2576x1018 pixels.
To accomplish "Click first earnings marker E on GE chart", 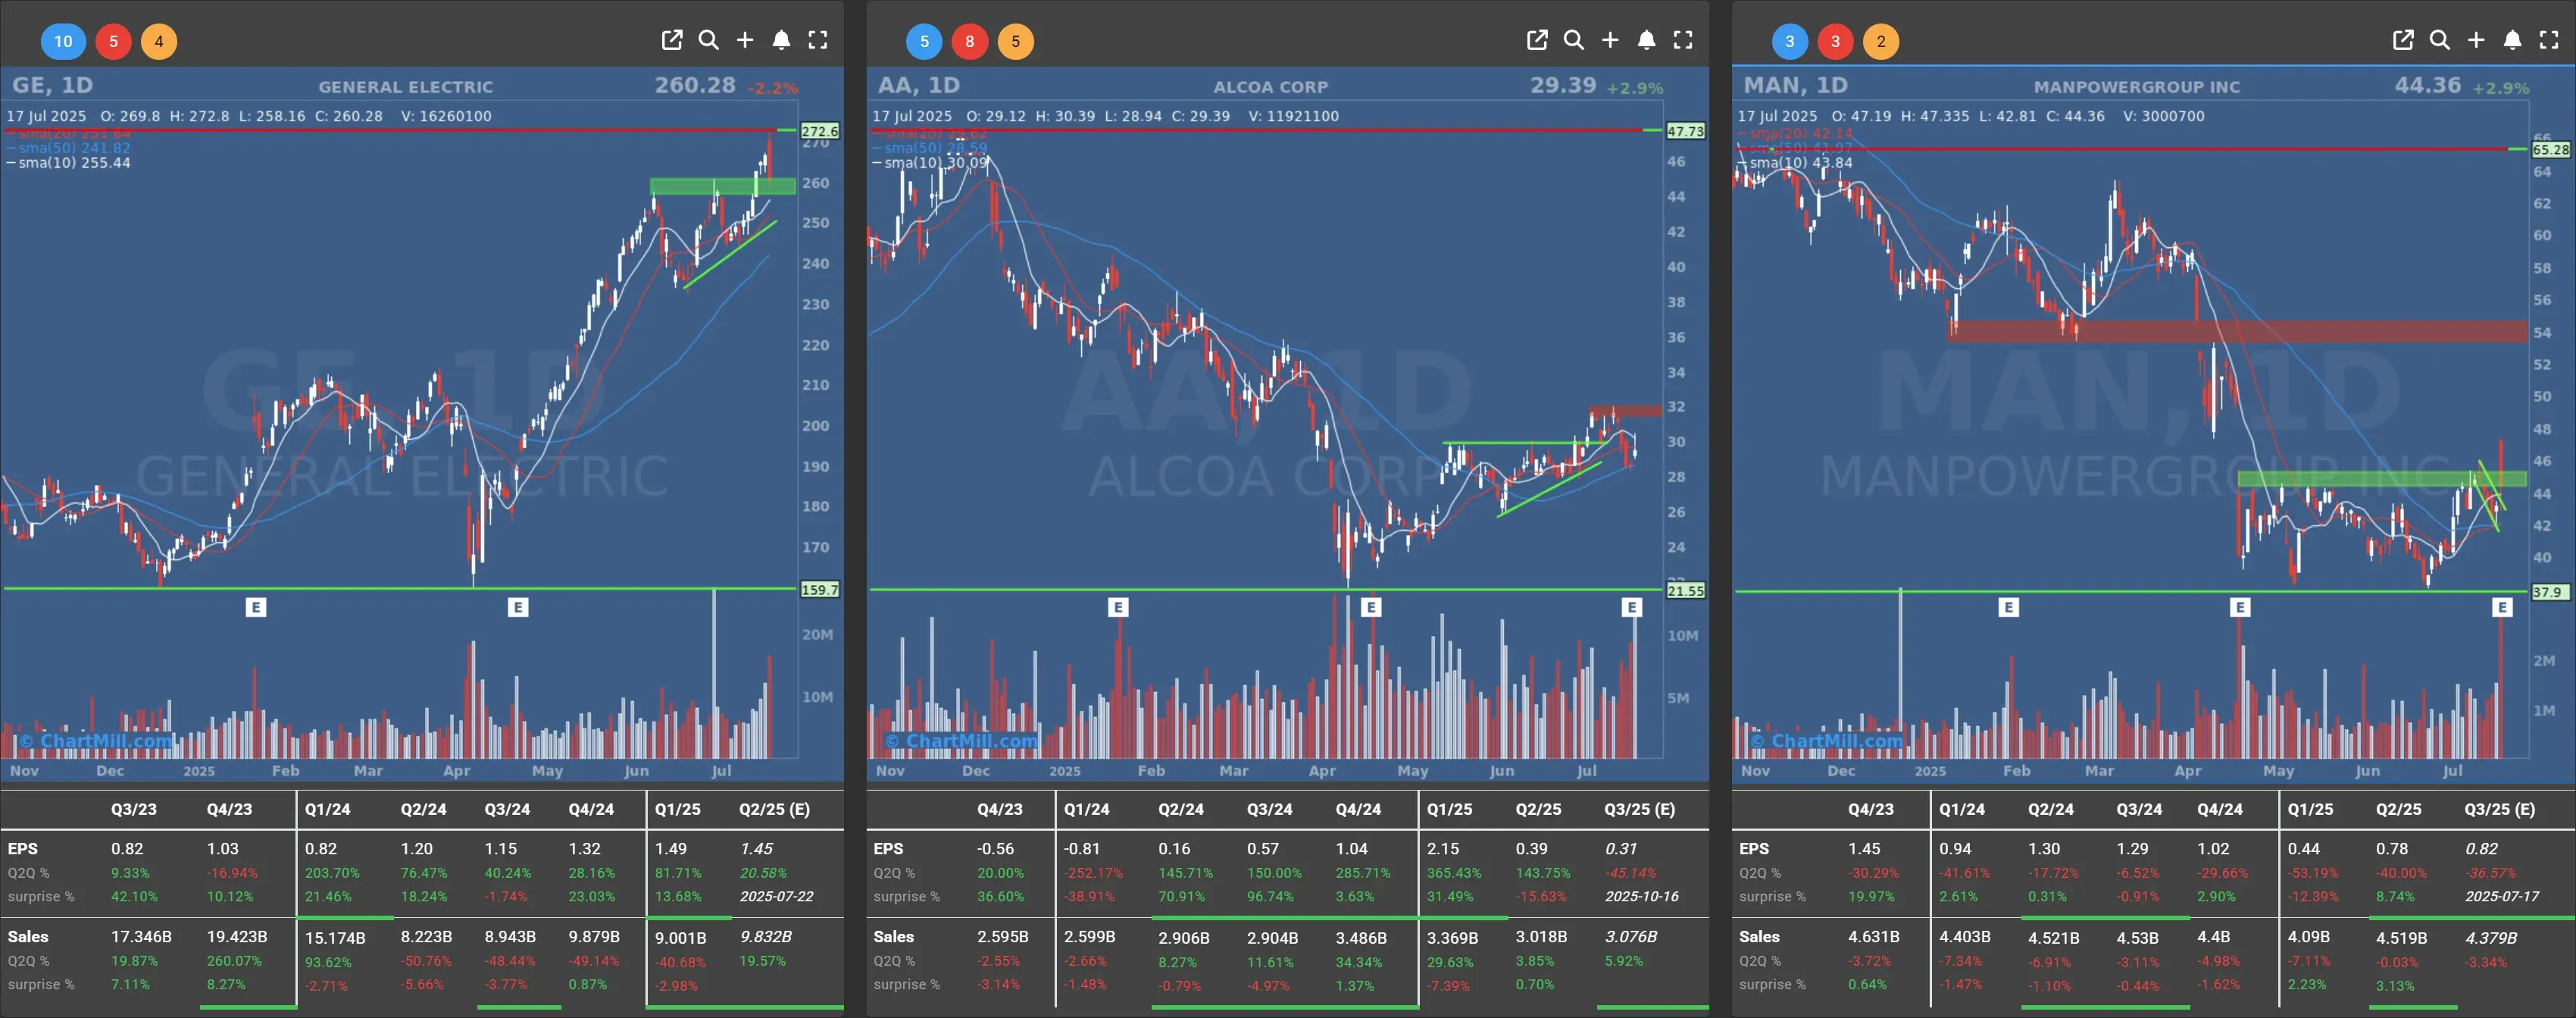I will pos(256,607).
